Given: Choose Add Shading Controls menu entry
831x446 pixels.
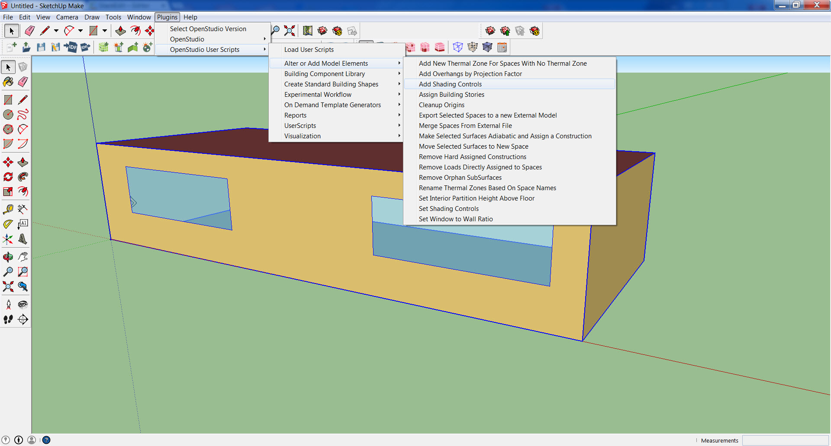Looking at the screenshot, I should pyautogui.click(x=450, y=84).
